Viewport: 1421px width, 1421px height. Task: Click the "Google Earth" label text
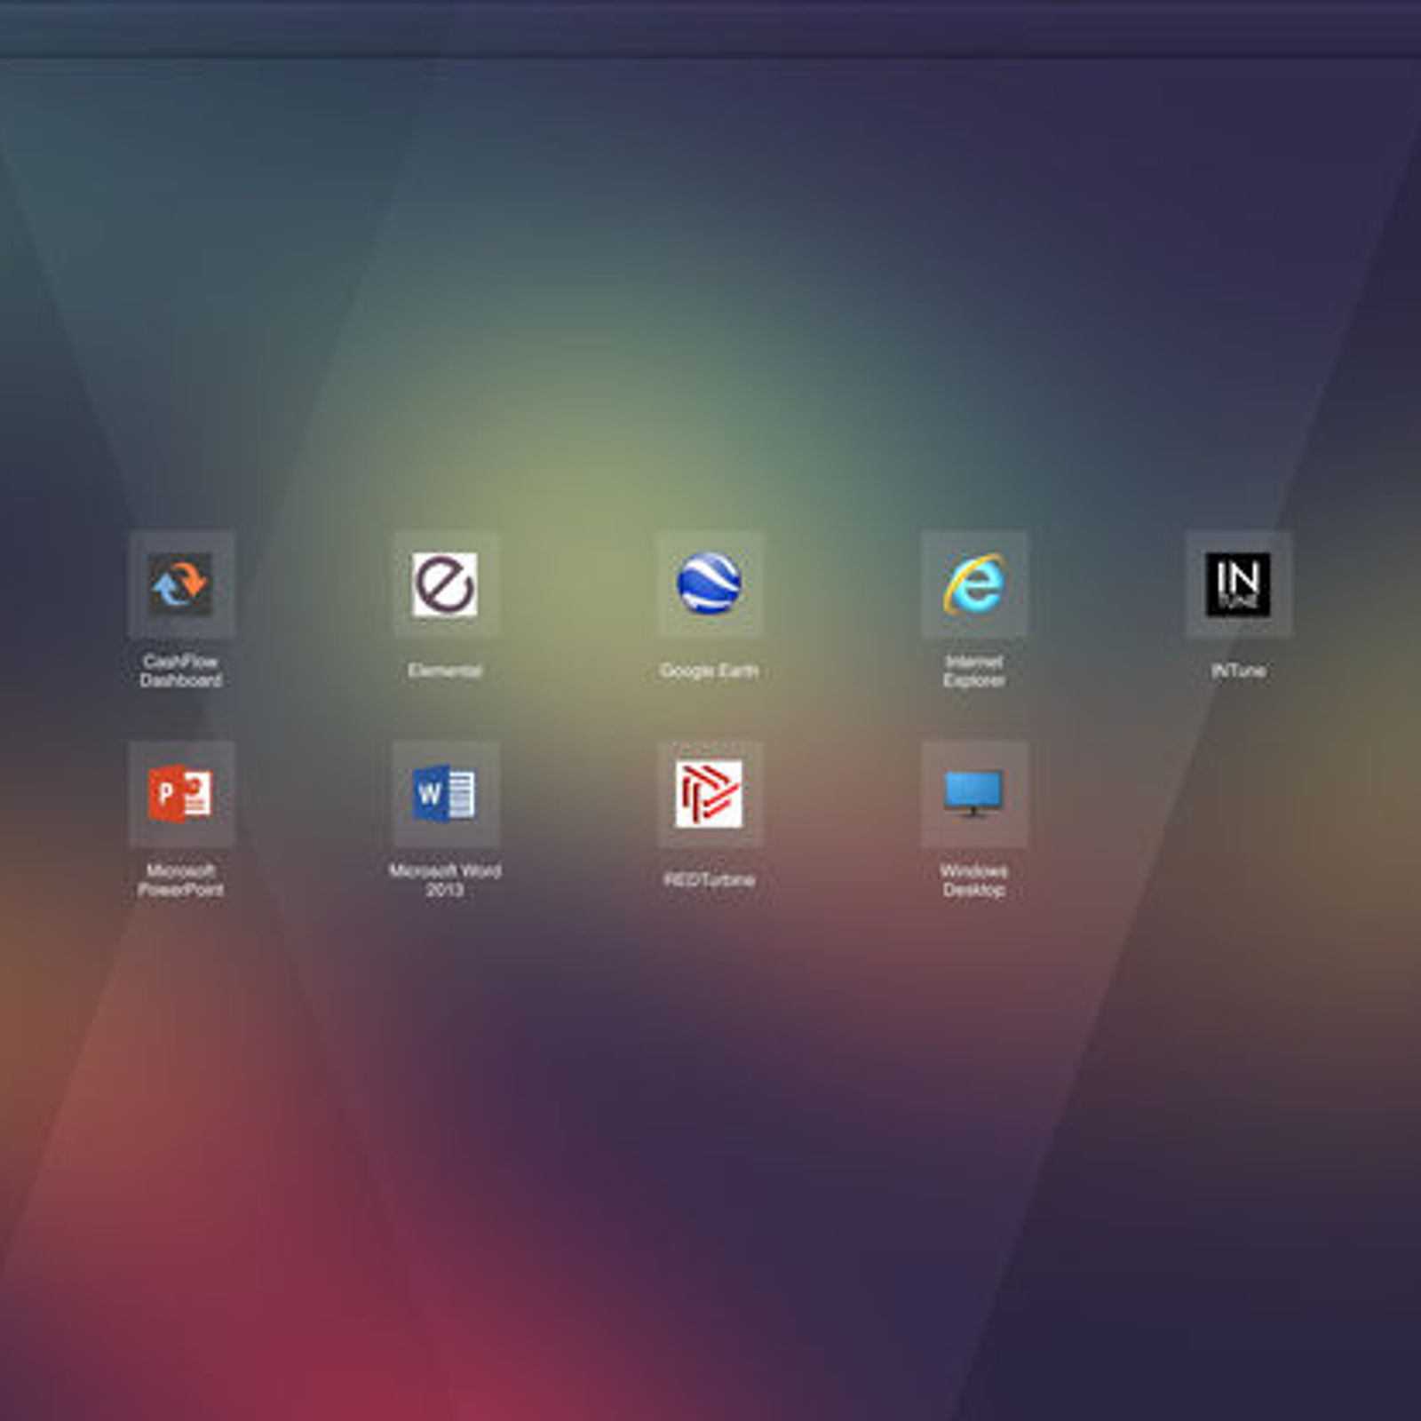click(x=710, y=671)
